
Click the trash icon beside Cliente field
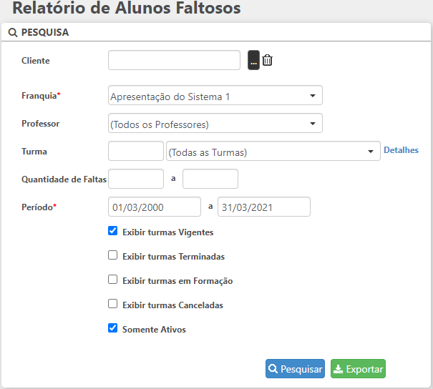point(267,61)
